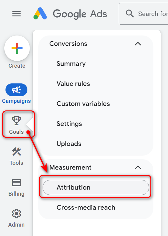Focus the search input field
Image resolution: width=168 pixels, height=236 pixels.
tap(144, 14)
